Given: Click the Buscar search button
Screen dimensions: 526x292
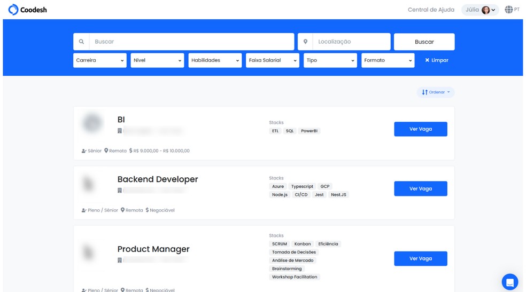Looking at the screenshot, I should [424, 42].
